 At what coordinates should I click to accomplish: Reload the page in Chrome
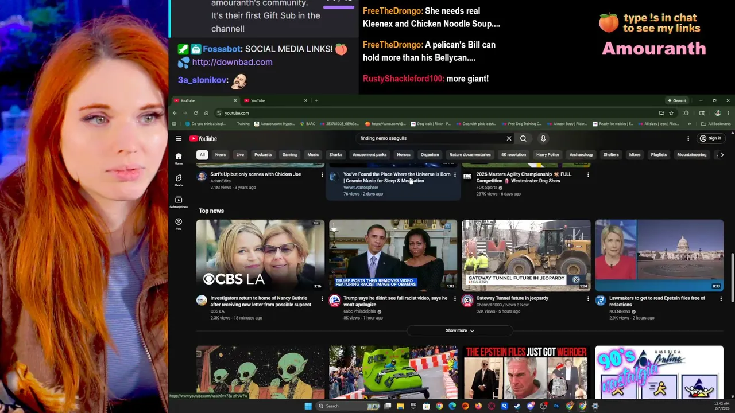pyautogui.click(x=196, y=113)
